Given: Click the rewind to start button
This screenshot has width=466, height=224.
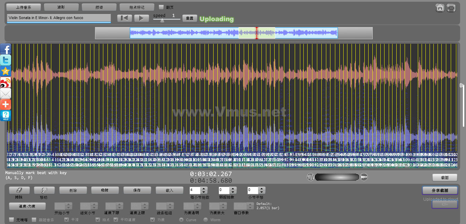Looking at the screenshot, I should (x=124, y=18).
